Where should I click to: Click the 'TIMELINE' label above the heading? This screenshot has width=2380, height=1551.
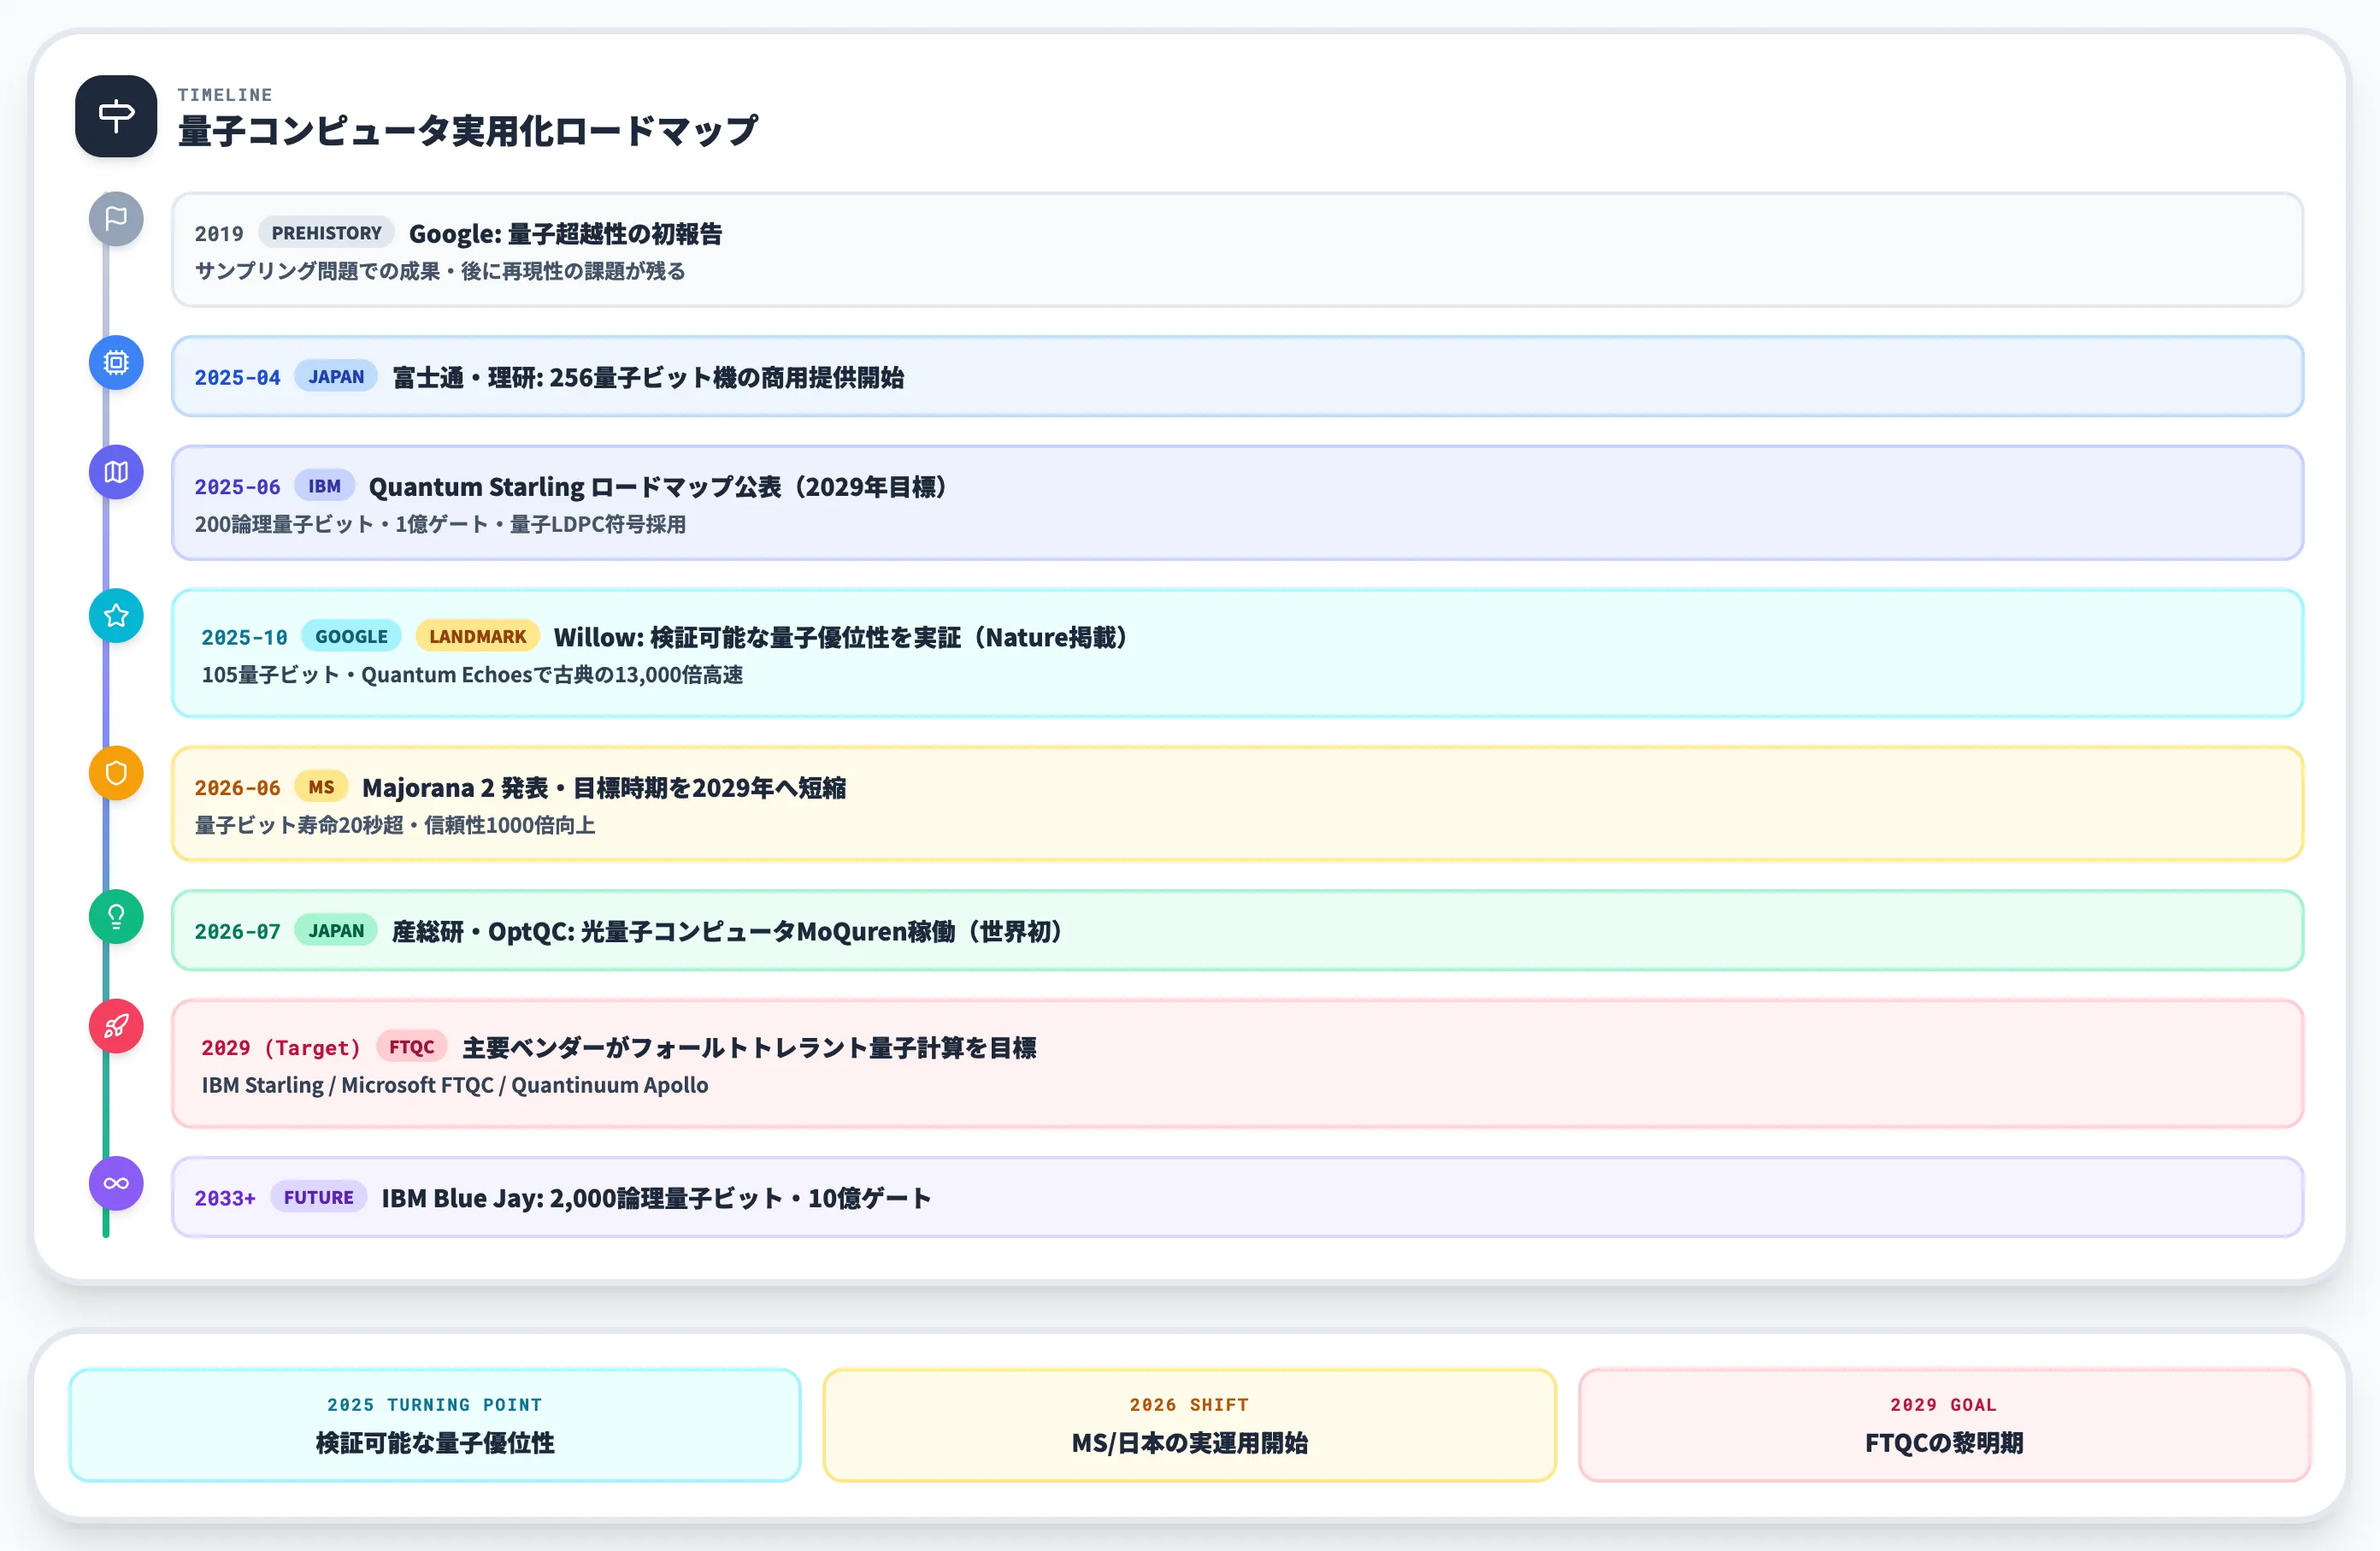tap(225, 95)
